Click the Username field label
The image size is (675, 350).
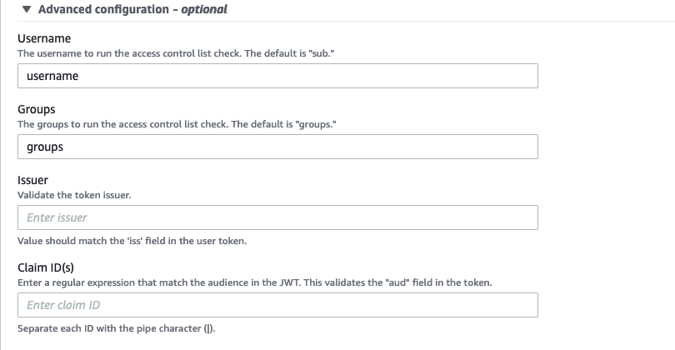[x=44, y=38]
